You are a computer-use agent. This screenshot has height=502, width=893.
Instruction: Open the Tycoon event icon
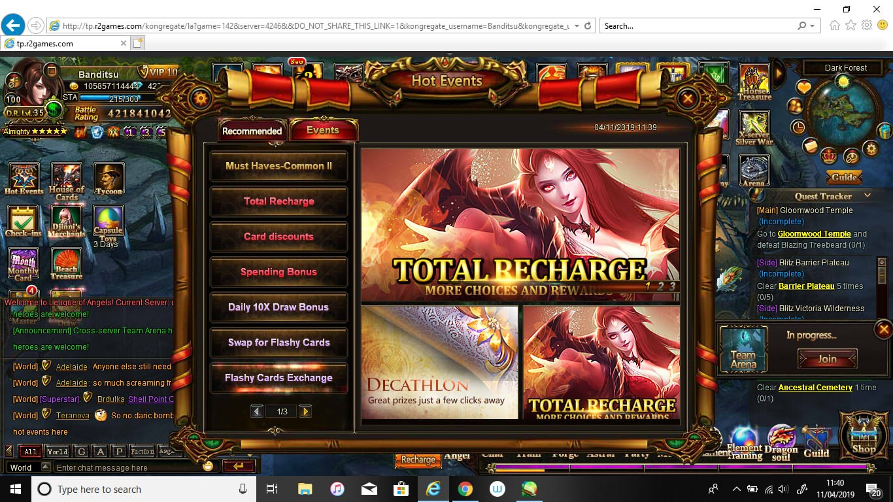click(109, 178)
